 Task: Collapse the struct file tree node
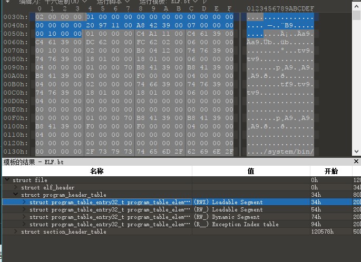7,180
